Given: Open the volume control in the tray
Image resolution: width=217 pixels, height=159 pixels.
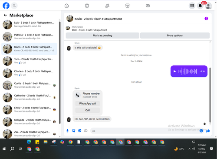Looking at the screenshot, I should click(x=194, y=149).
